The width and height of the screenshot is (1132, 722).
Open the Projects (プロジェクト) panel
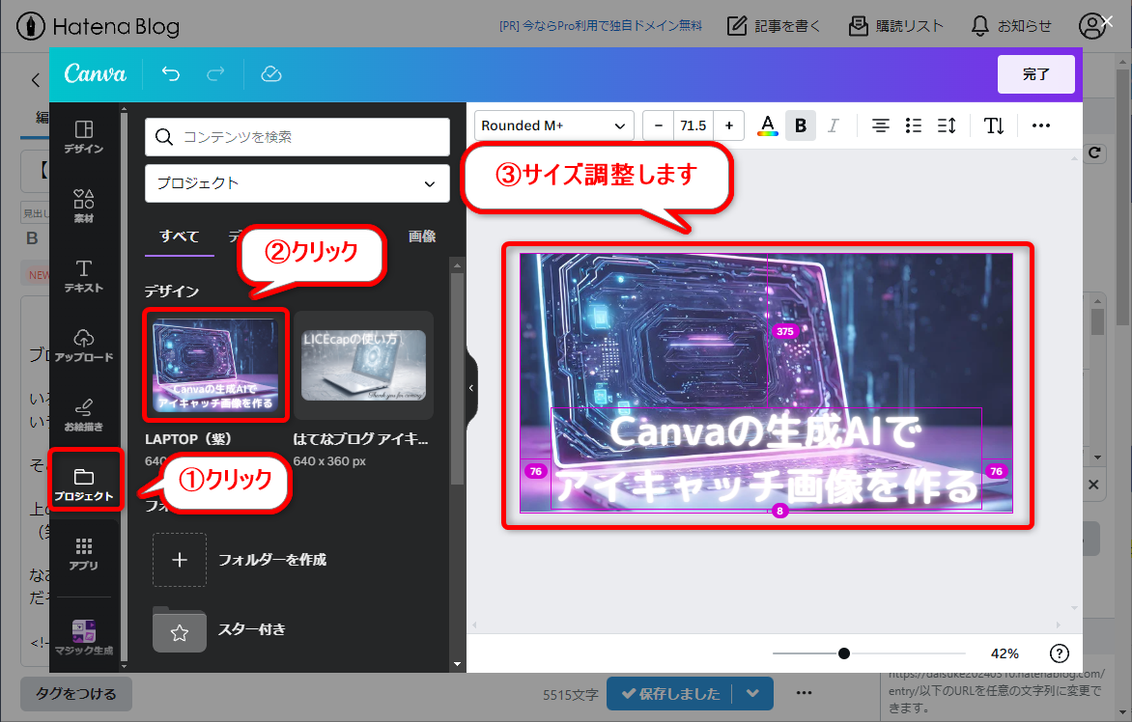pos(84,484)
